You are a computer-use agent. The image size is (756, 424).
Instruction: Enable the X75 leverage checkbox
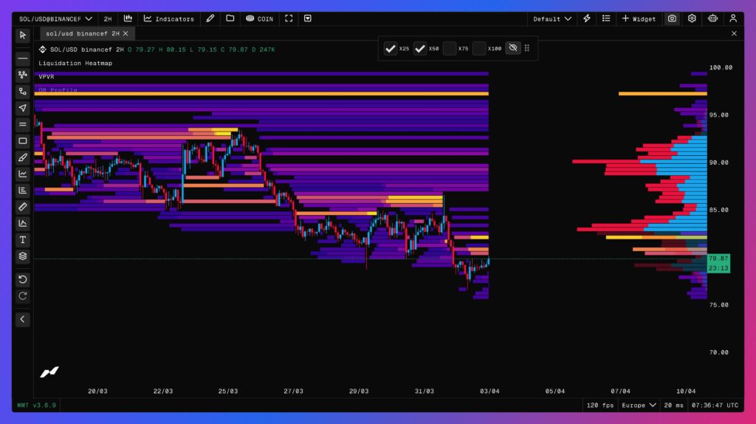(x=450, y=49)
